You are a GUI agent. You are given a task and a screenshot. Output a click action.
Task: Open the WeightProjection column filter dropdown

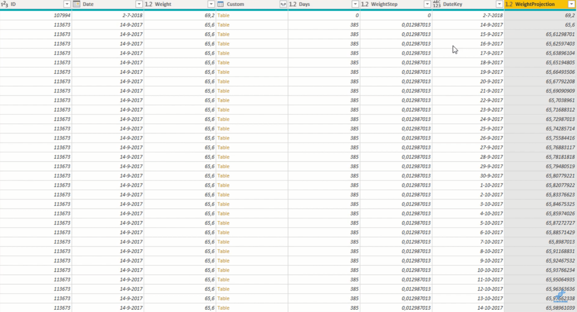(x=572, y=4)
